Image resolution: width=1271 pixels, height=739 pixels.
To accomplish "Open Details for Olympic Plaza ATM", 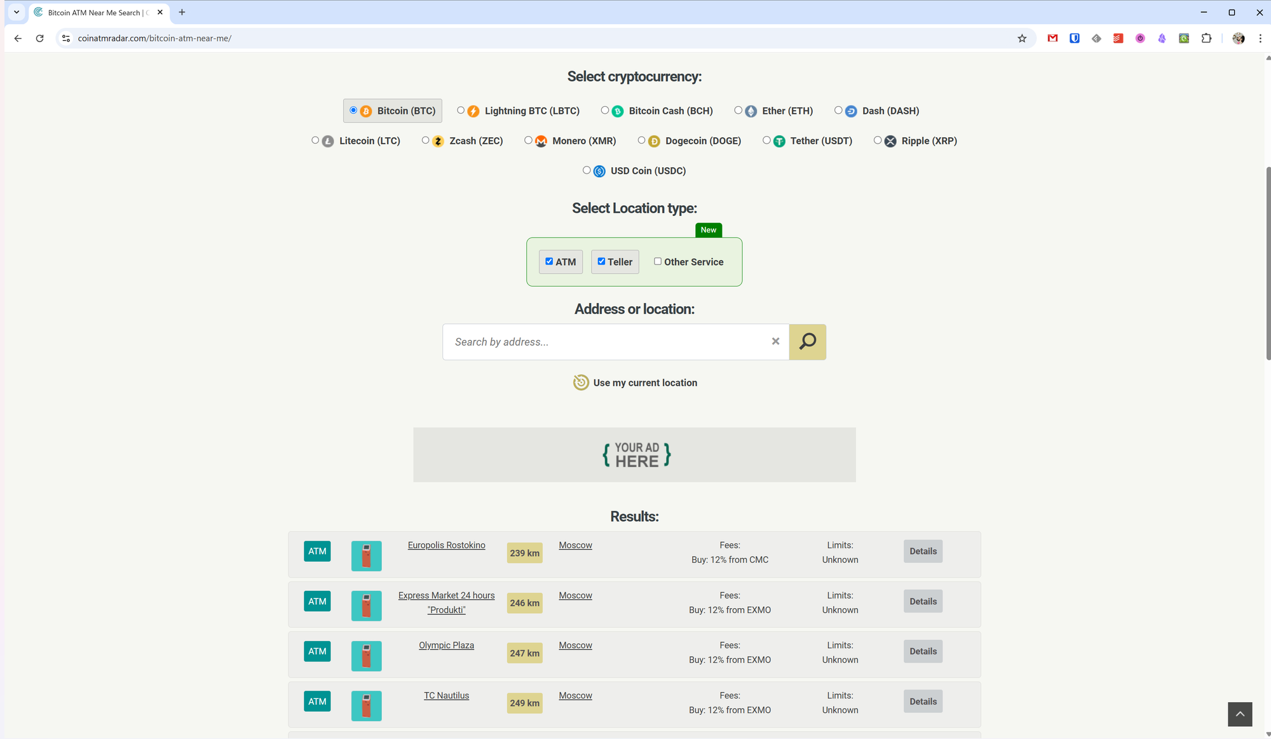I will (923, 651).
